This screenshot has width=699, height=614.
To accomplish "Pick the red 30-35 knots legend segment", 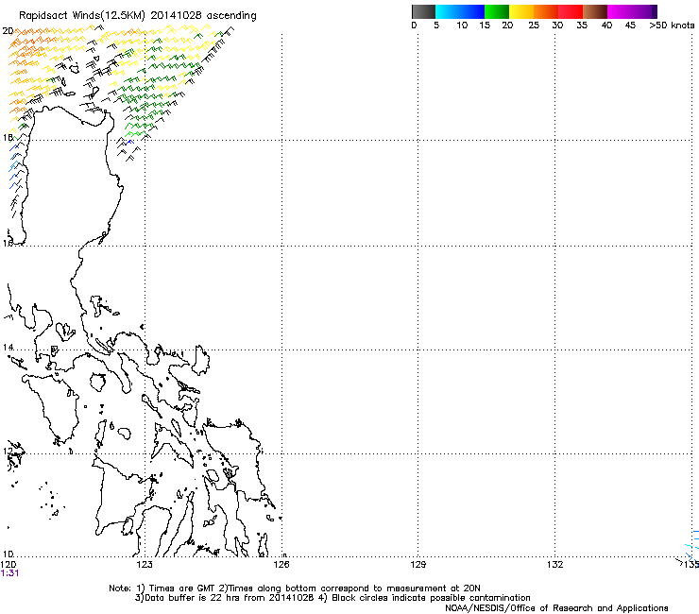I will coord(571,11).
